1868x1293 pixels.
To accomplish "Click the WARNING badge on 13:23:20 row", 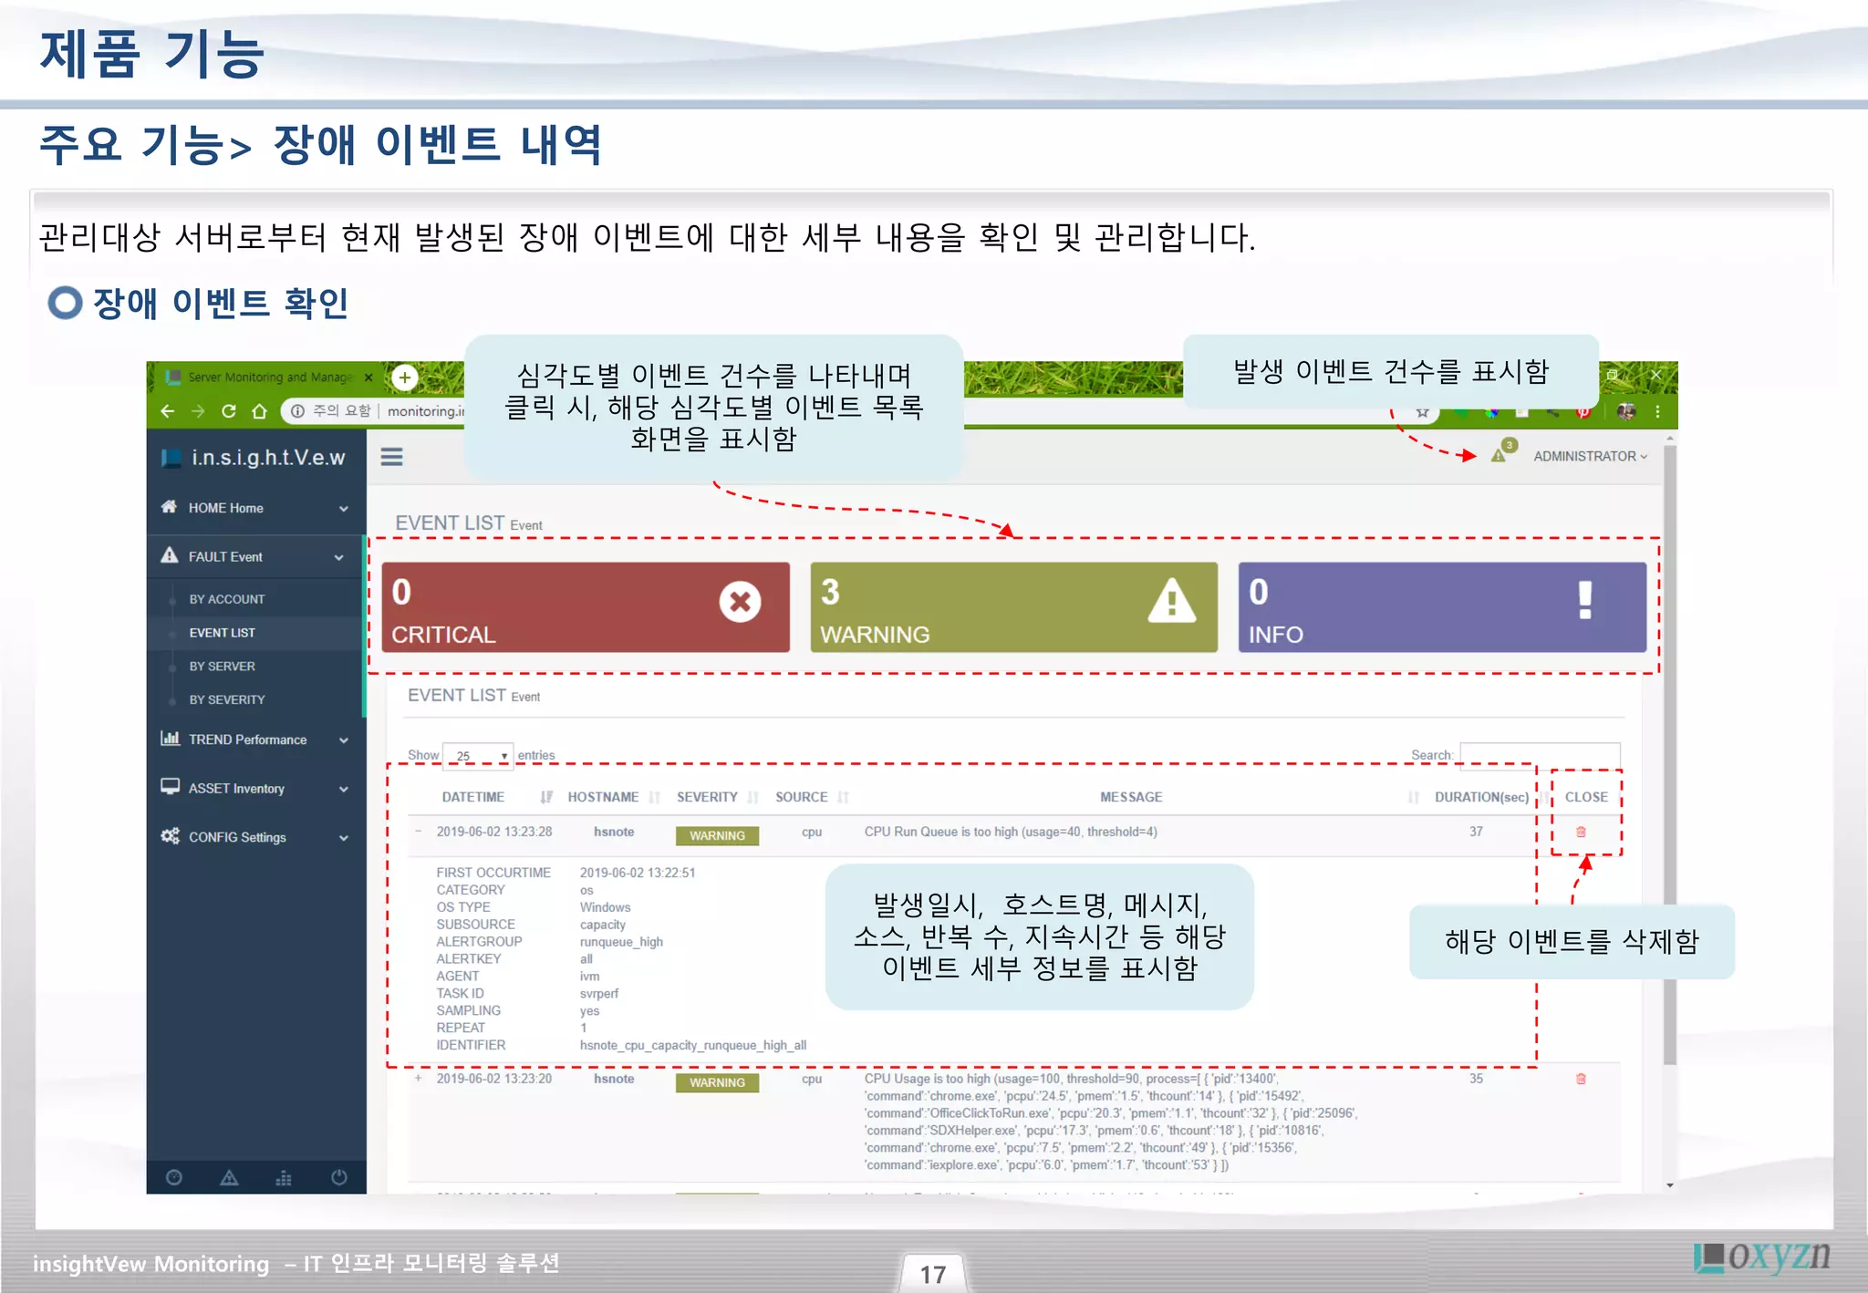I will tap(717, 1082).
